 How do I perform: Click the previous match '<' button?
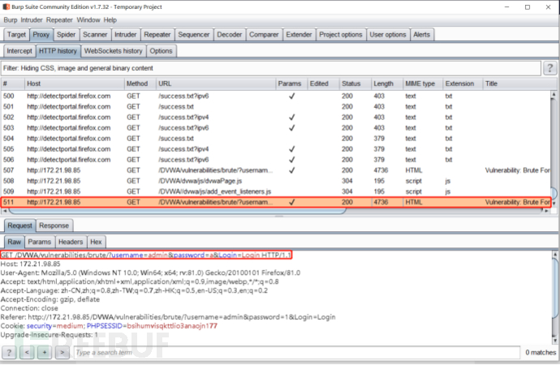(x=27, y=352)
